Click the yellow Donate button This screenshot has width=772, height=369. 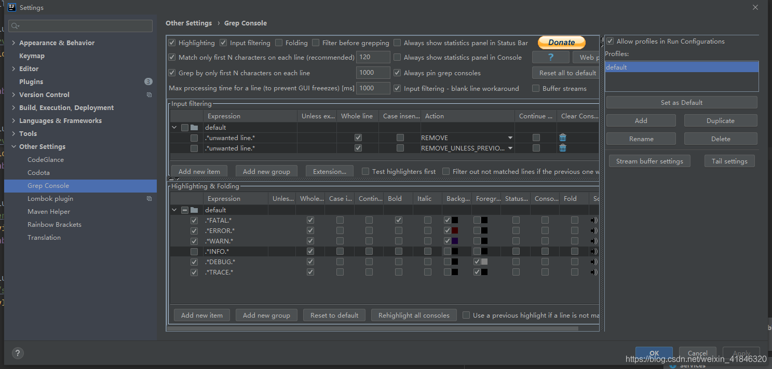(x=561, y=43)
